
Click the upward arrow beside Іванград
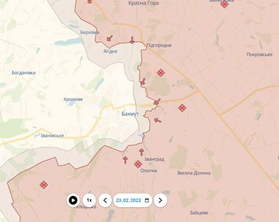141,152
